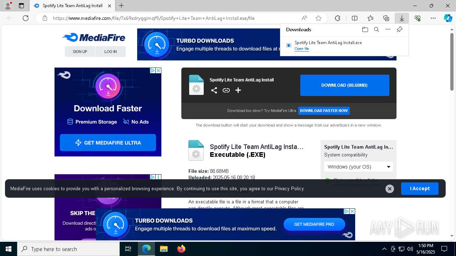Viewport: 456px width, 256px height.
Task: Open File Explorer from taskbar
Action: pyautogui.click(x=164, y=249)
